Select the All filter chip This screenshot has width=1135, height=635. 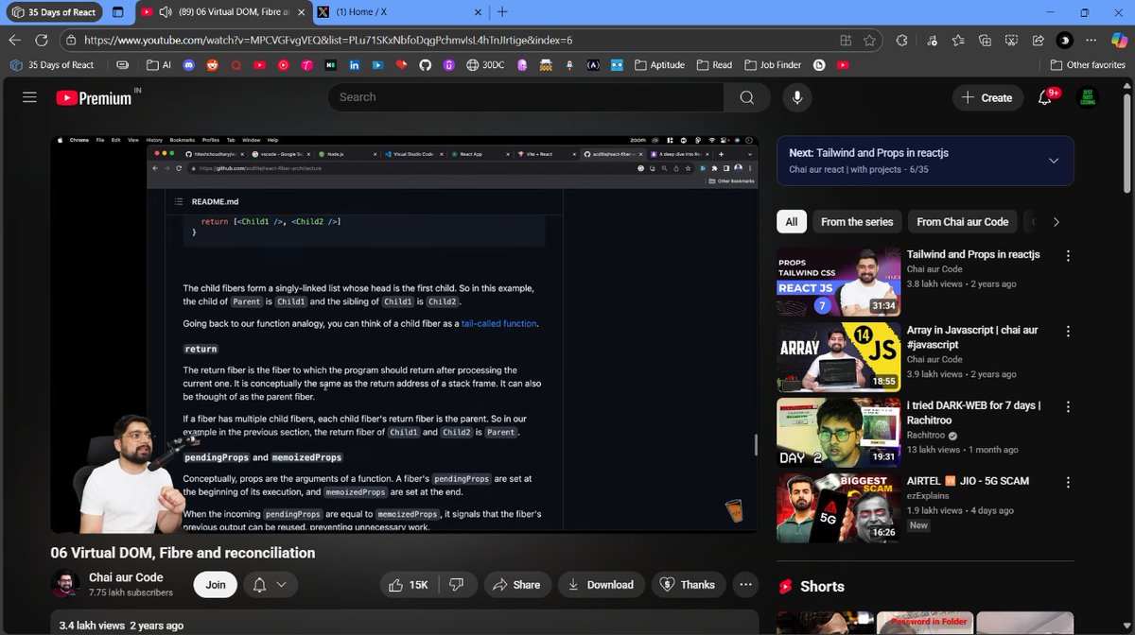792,222
